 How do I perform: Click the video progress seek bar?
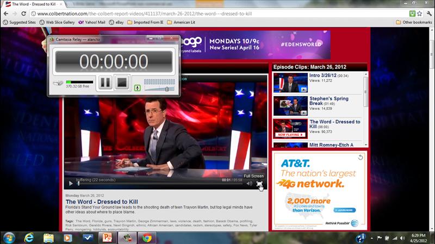(160, 183)
